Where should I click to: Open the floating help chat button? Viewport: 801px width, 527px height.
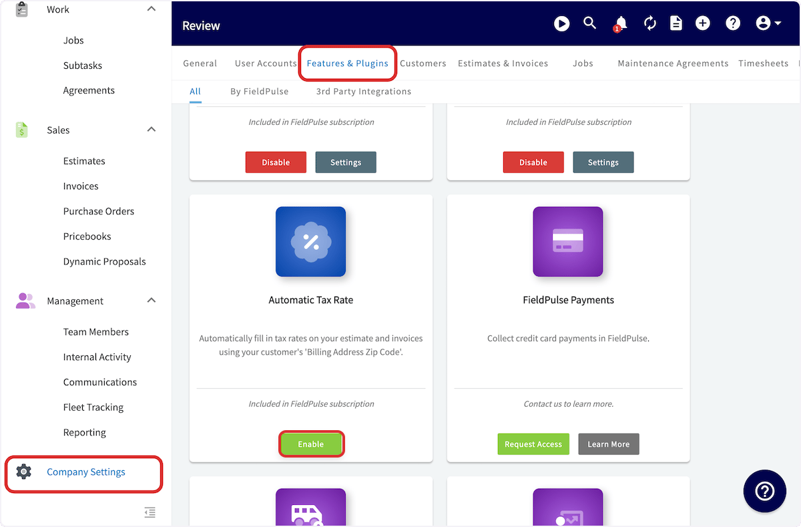764,491
